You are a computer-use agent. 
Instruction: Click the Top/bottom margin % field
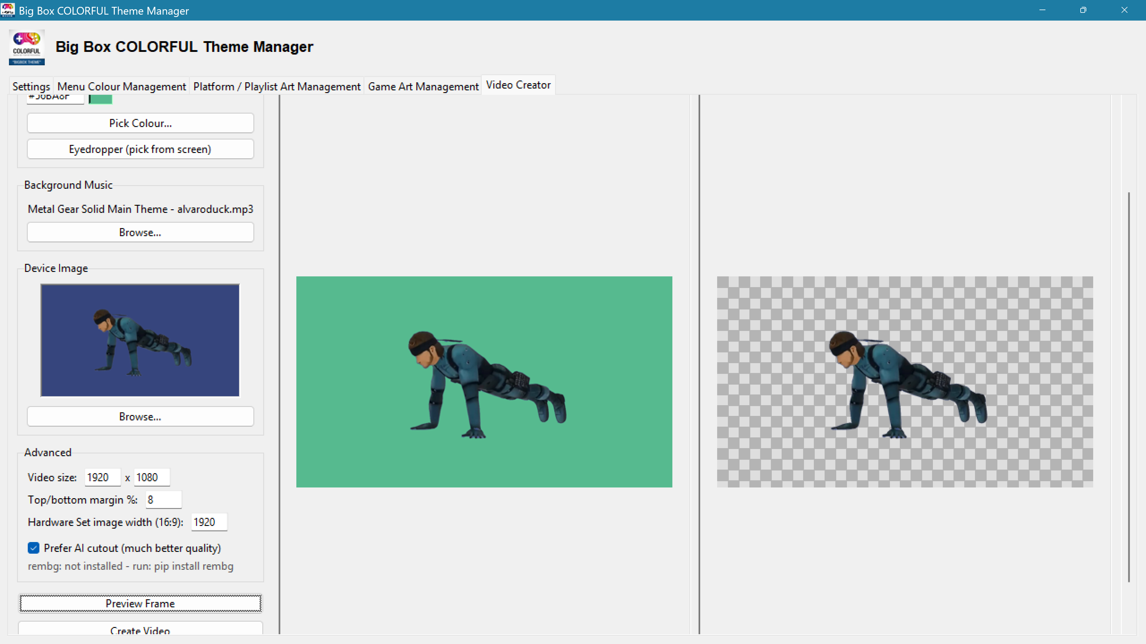click(164, 500)
